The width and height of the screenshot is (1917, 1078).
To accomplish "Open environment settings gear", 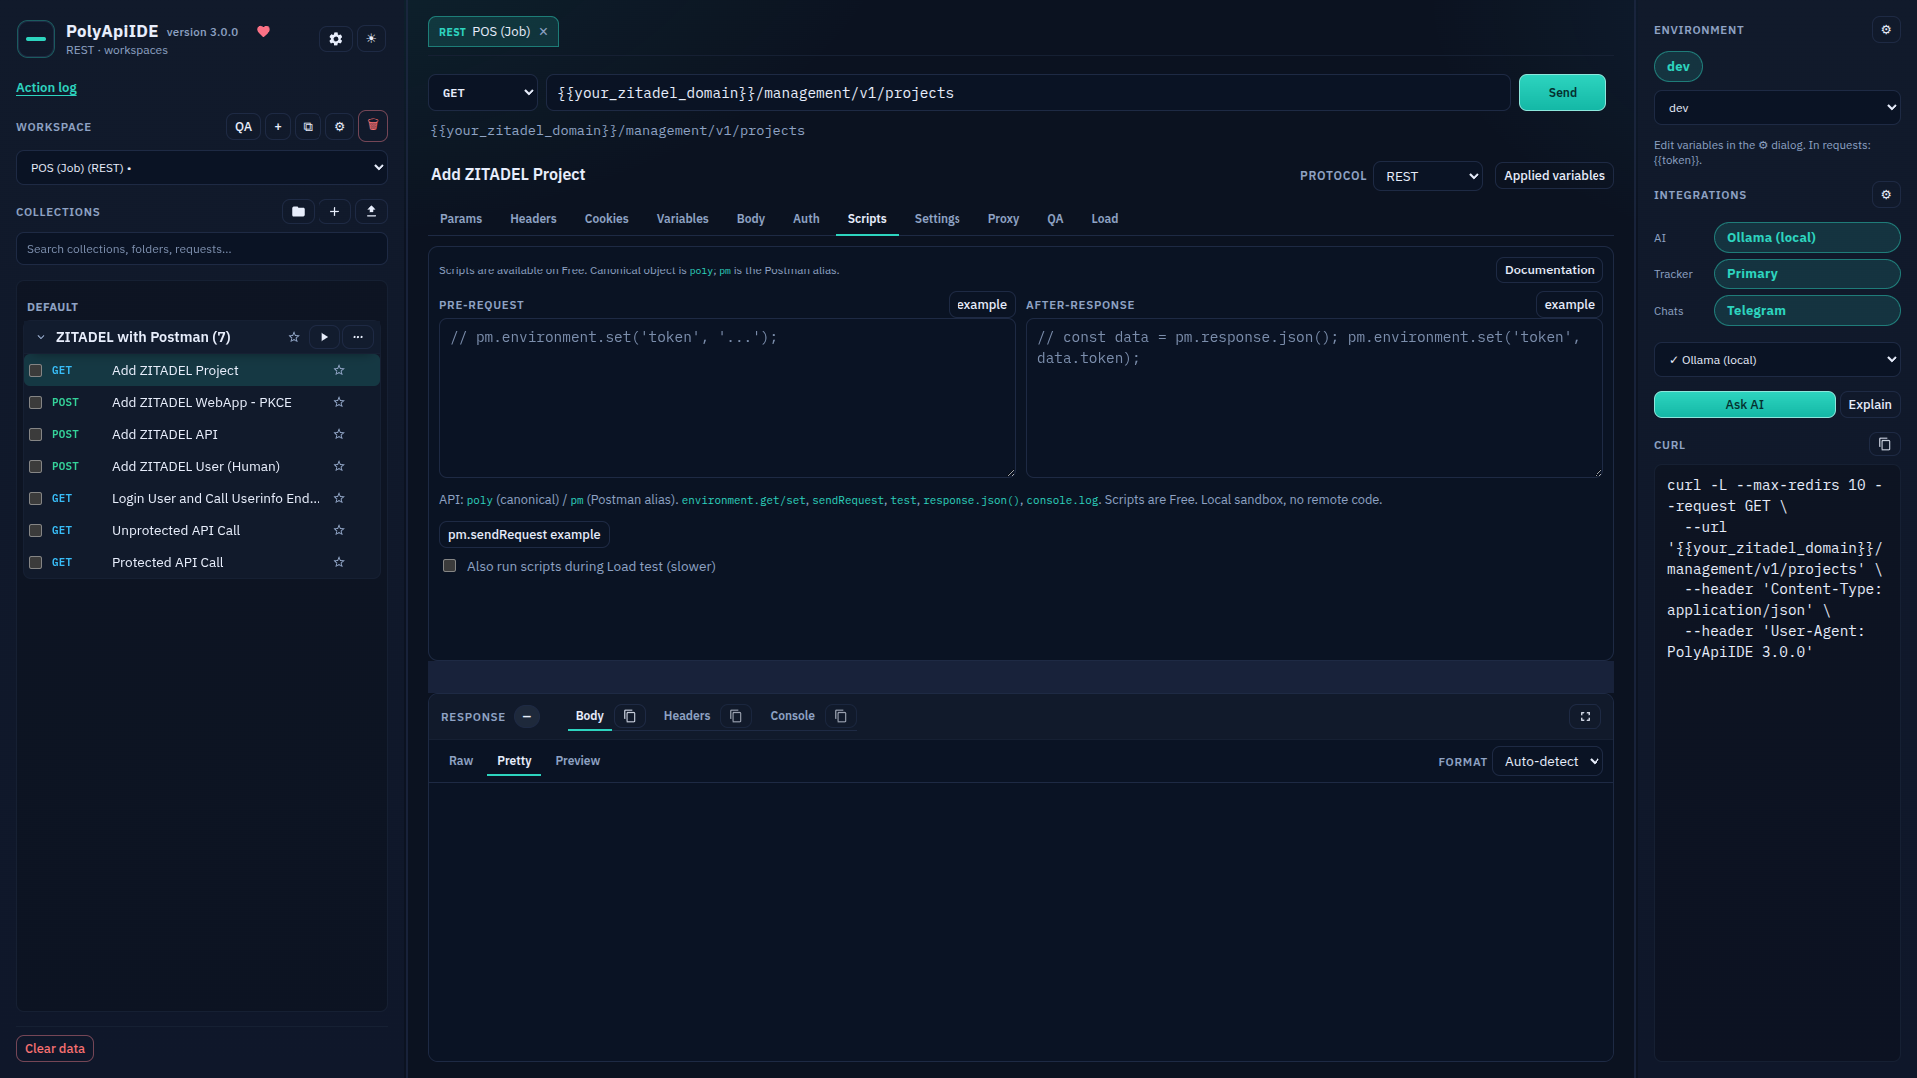I will 1886,30.
